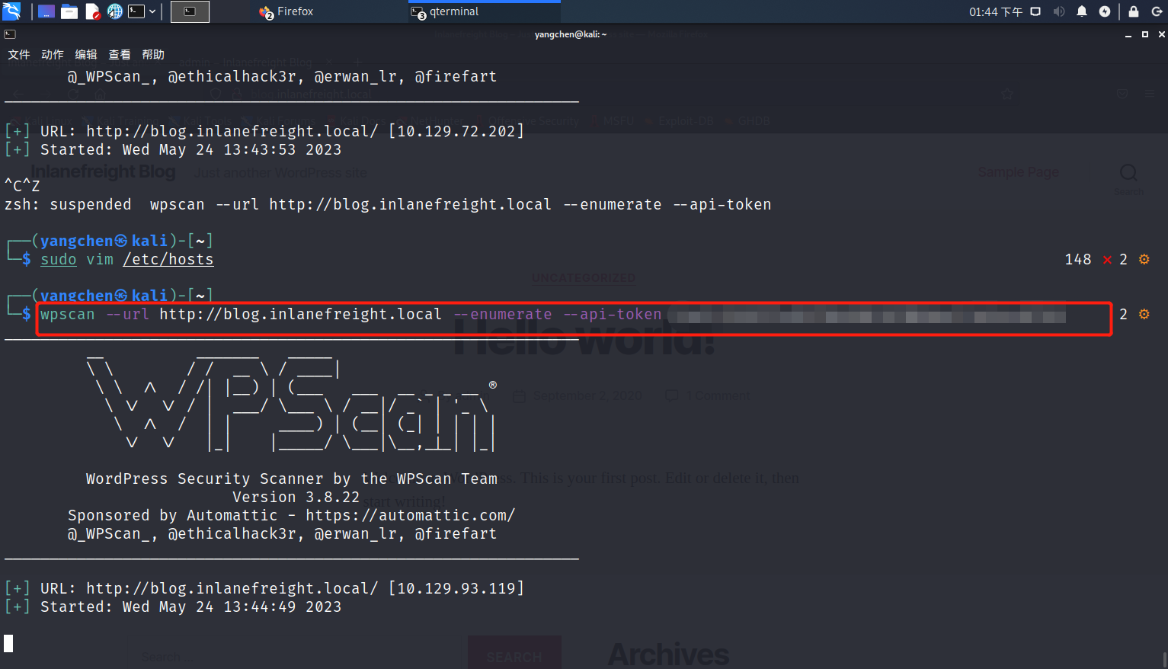Viewport: 1168px width, 669px height.
Task: Click the 'Started: Wed May 24 13:44:49' line
Action: 173,607
